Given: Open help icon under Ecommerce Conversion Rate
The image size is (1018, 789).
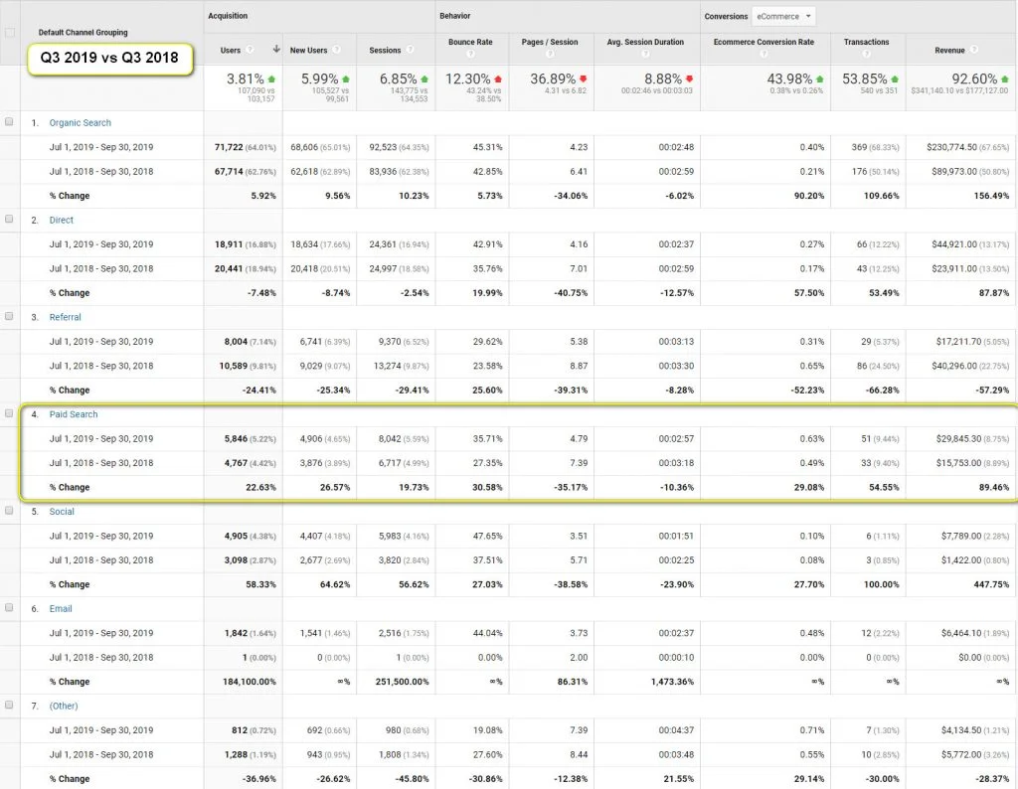Looking at the screenshot, I should [x=763, y=54].
